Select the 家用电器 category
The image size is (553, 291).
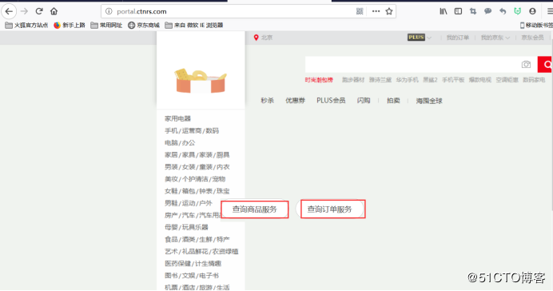tap(177, 118)
